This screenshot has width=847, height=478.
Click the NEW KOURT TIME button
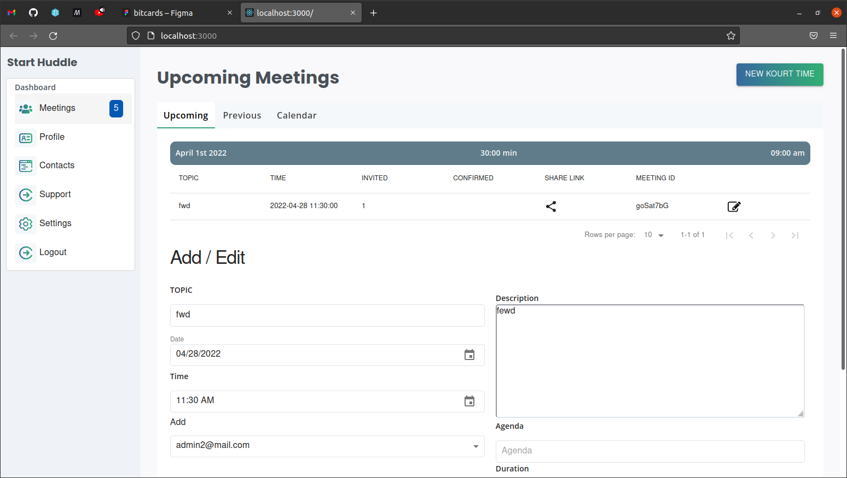tap(779, 74)
